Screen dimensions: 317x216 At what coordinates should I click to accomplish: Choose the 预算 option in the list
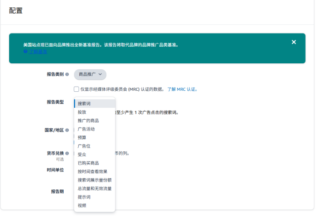82,138
